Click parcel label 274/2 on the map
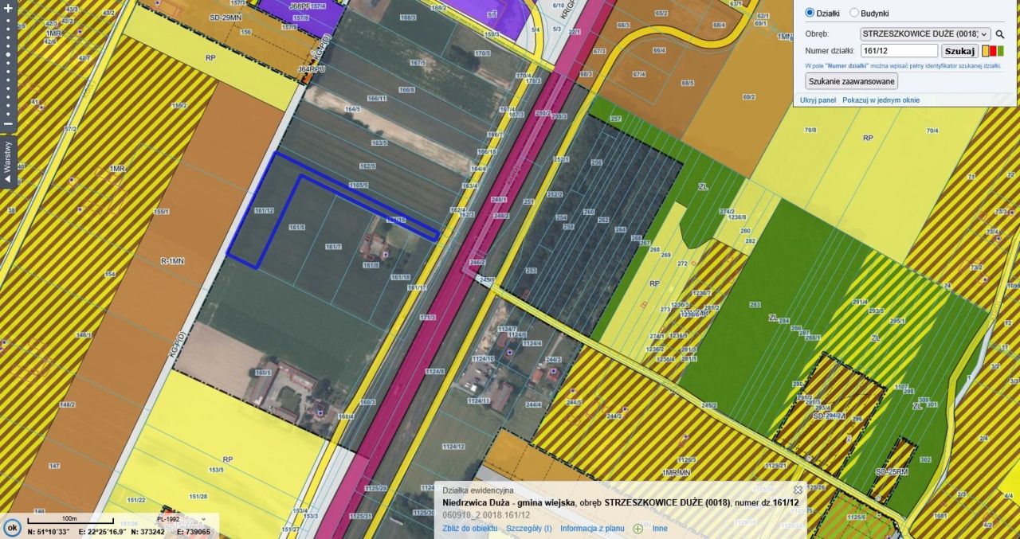1020x539 pixels. (727, 212)
